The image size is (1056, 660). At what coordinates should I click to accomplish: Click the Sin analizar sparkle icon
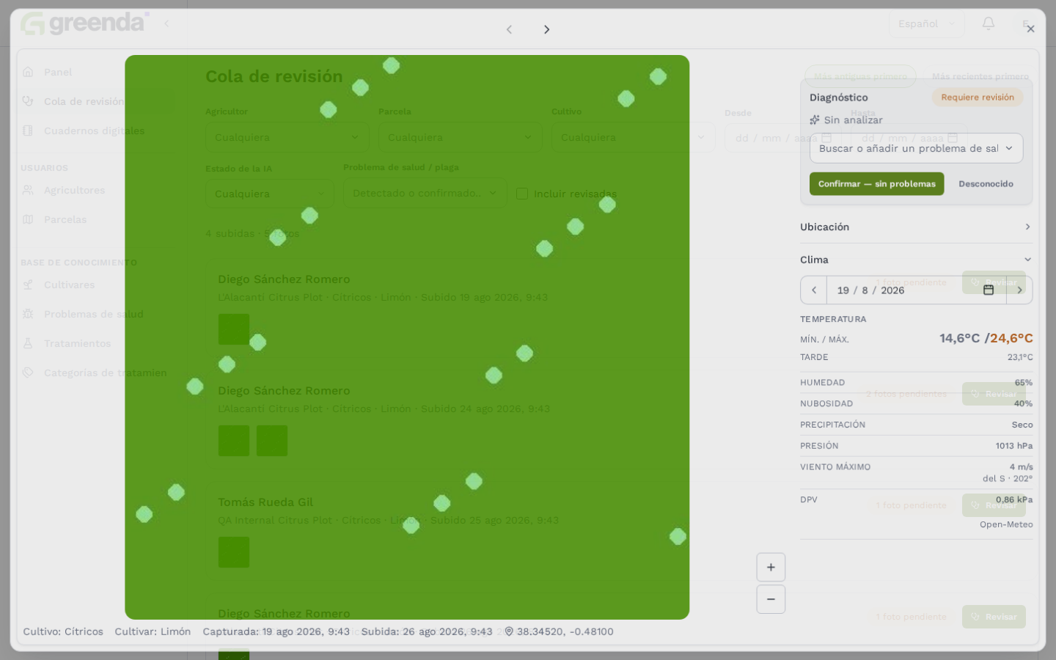[x=815, y=120]
